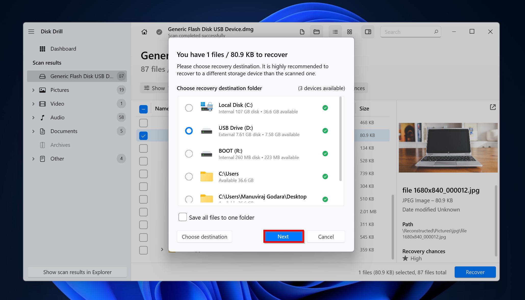Select Local Disk (C:) as recovery destination
The image size is (525, 300).
click(x=189, y=108)
